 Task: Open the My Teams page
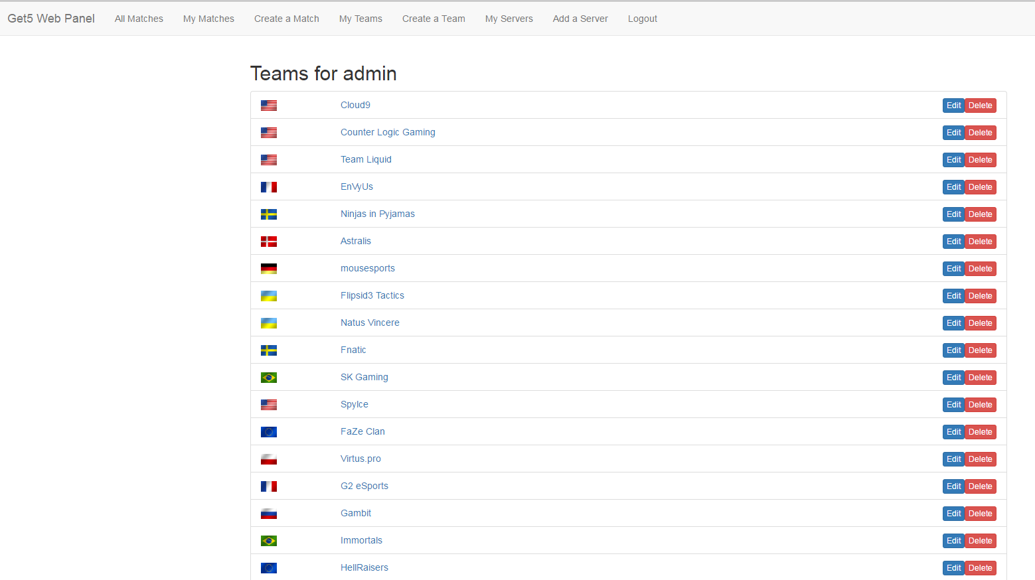point(360,19)
